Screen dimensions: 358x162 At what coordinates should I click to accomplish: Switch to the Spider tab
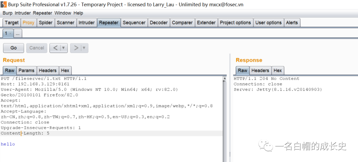tap(46, 23)
